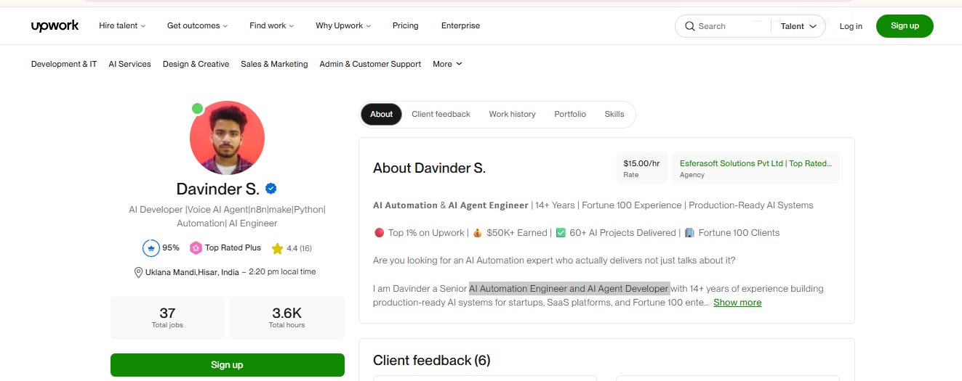Click the Job Success crown badge icon

(x=151, y=248)
